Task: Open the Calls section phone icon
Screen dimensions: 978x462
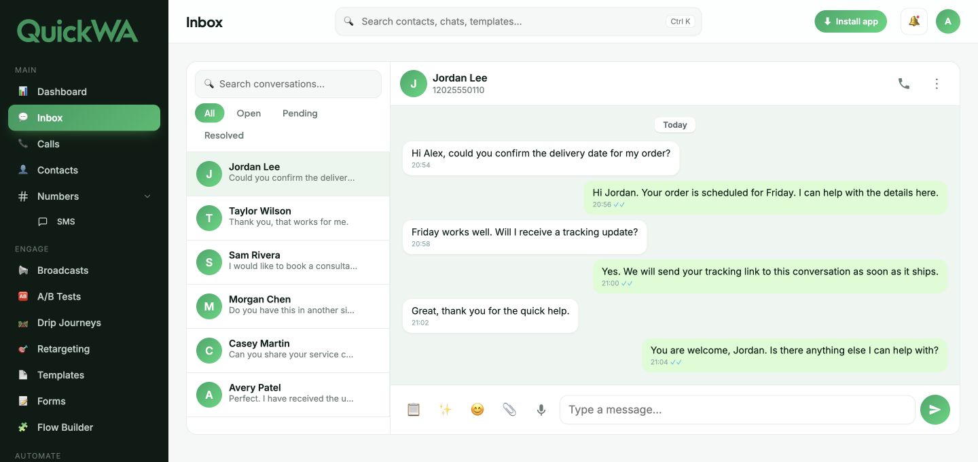Action: point(23,144)
